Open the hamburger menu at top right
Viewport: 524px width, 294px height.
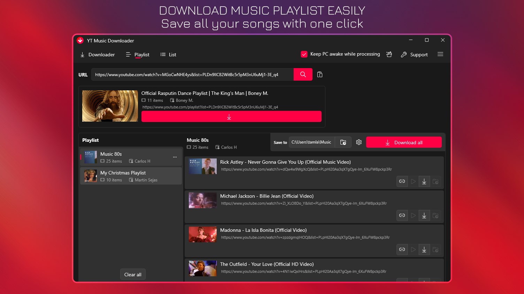coord(440,54)
